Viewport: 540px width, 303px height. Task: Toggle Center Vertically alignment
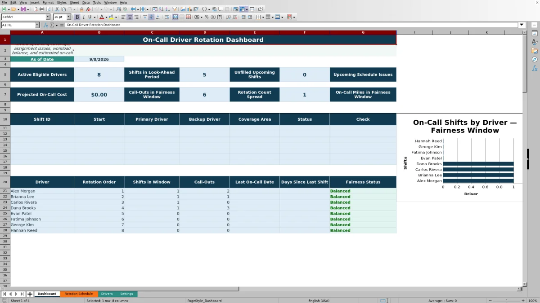click(x=151, y=17)
